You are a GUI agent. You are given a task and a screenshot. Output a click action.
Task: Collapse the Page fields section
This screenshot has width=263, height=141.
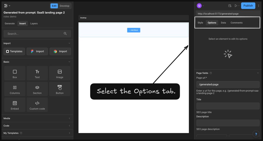coord(258,73)
